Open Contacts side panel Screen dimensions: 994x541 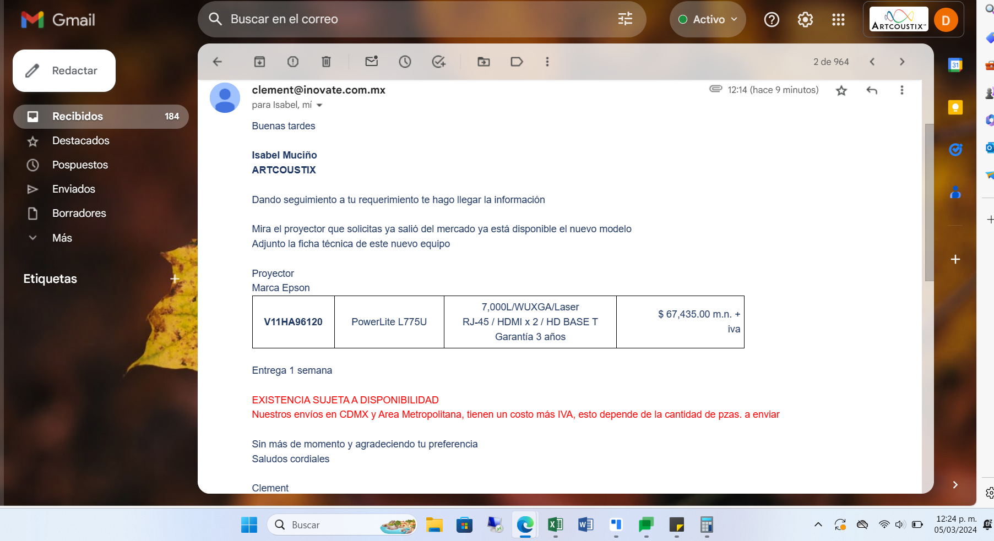[x=955, y=192]
